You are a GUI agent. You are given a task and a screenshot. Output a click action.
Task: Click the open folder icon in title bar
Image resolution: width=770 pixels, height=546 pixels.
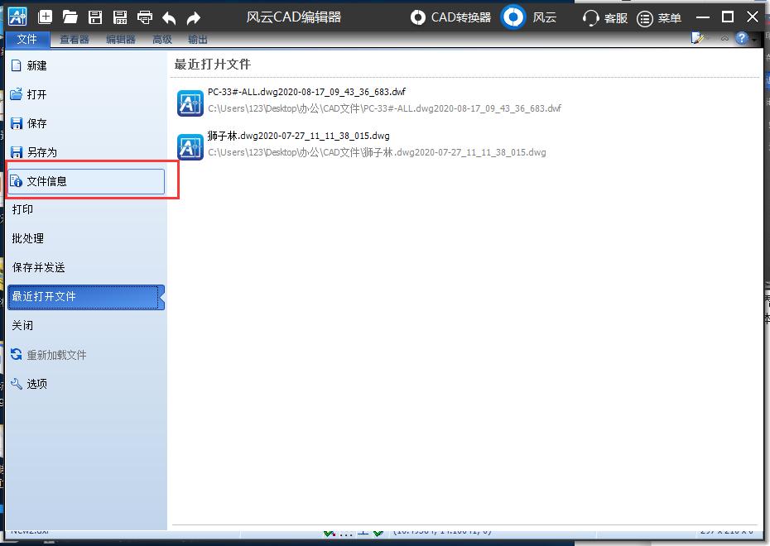coord(70,17)
